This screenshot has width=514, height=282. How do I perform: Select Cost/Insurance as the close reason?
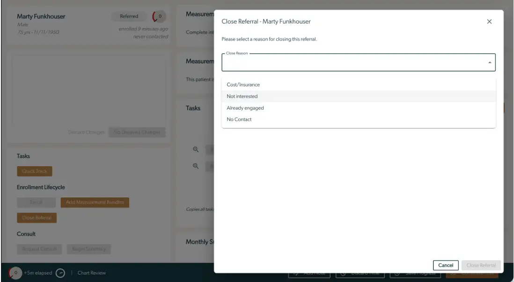click(243, 85)
